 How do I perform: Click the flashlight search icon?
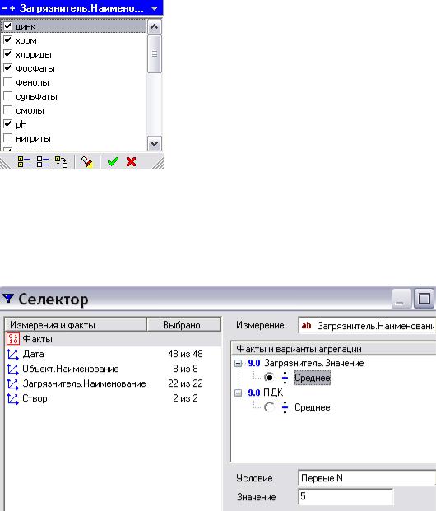pyautogui.click(x=86, y=161)
